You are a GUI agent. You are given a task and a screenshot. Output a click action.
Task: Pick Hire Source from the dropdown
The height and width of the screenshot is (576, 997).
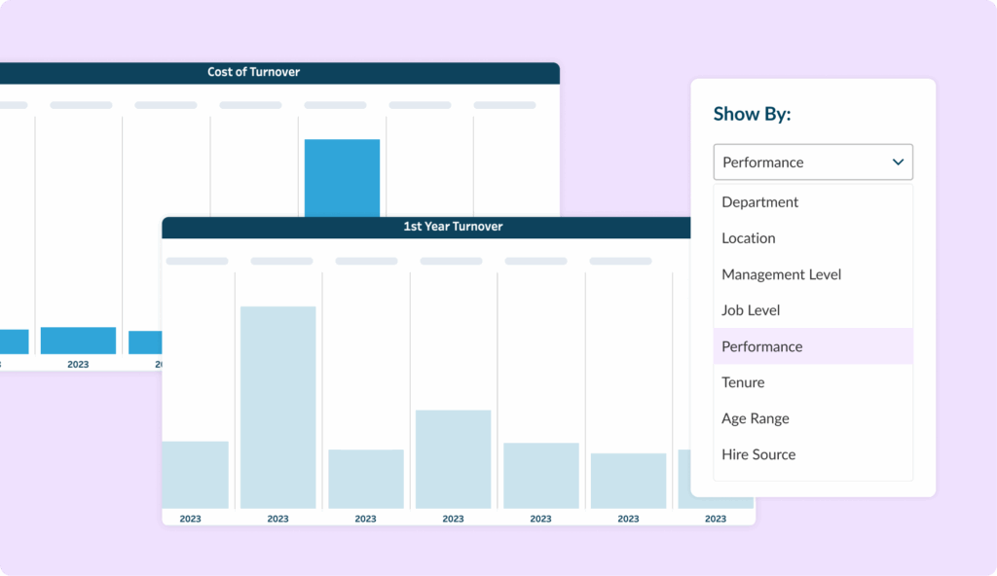758,454
